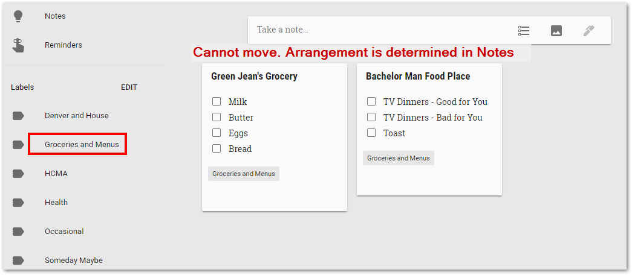This screenshot has height=275, width=632.
Task: Click the Someday Maybe label tag icon
Action: click(x=18, y=261)
